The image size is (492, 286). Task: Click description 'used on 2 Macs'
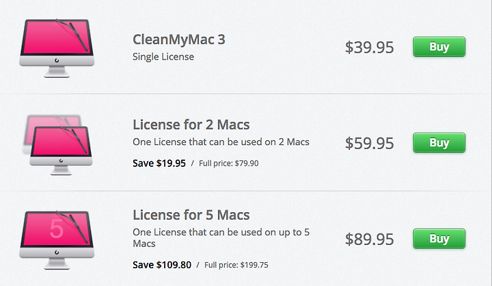click(275, 142)
